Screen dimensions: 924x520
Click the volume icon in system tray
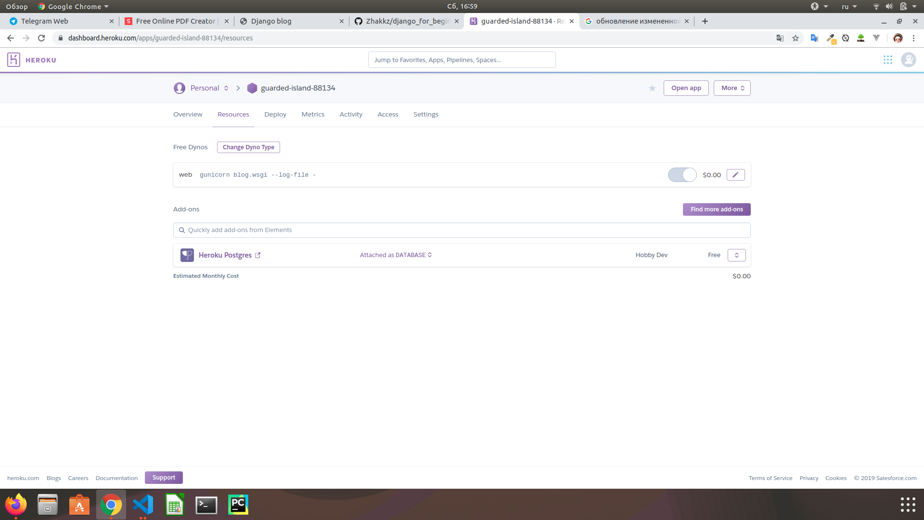pos(889,6)
